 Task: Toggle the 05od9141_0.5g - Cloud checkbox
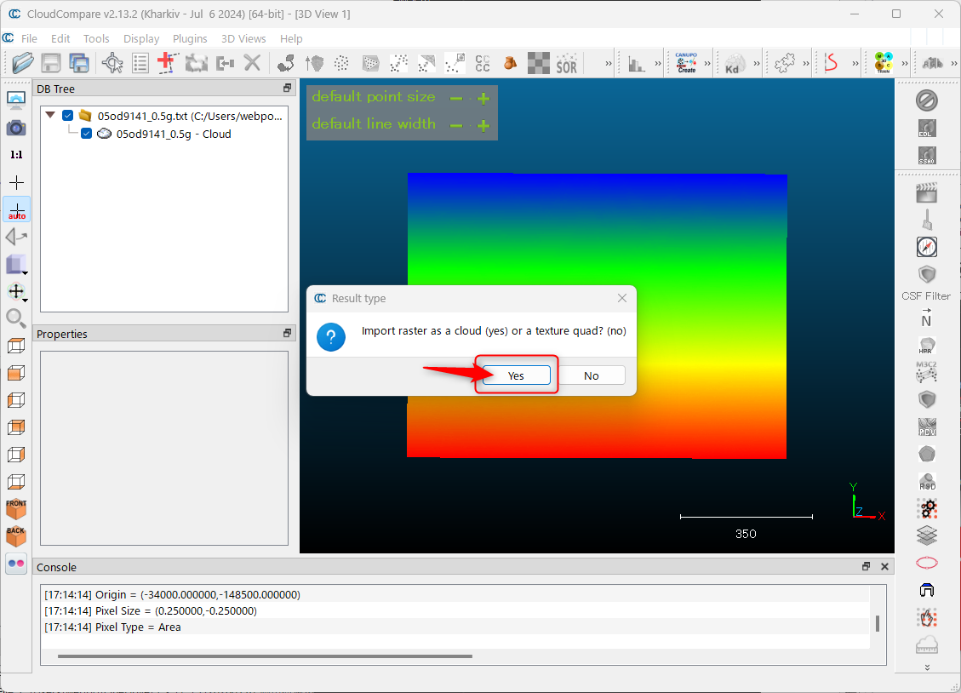(x=86, y=134)
